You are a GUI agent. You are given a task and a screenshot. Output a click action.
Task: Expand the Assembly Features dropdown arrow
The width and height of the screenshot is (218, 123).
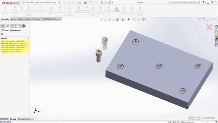click(x=78, y=16)
